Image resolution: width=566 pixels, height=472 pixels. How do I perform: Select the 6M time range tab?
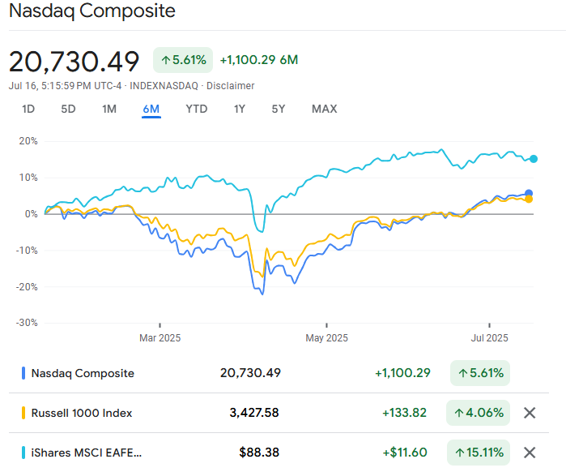point(151,109)
